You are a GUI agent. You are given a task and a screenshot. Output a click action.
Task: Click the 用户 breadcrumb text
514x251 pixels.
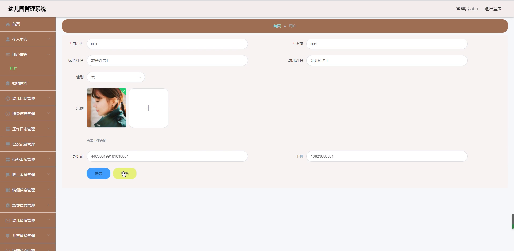(293, 26)
